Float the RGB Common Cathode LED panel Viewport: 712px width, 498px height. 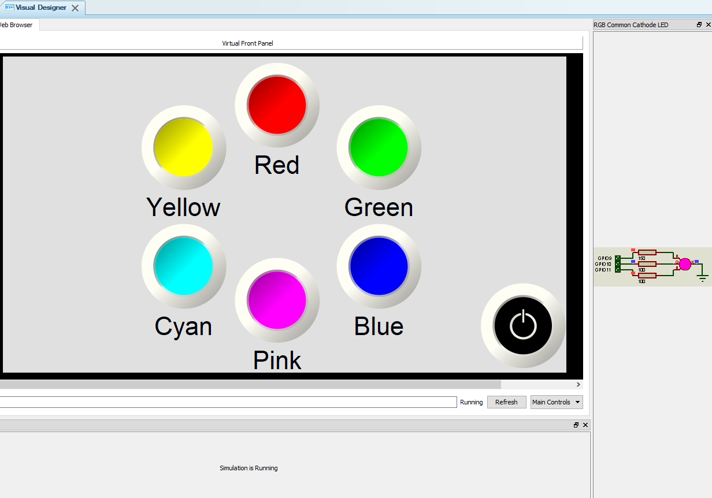point(699,25)
